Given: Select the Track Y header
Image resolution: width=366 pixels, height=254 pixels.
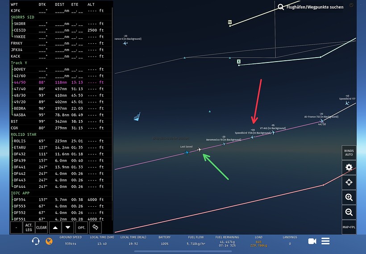Looking at the screenshot, I should (x=19, y=63).
